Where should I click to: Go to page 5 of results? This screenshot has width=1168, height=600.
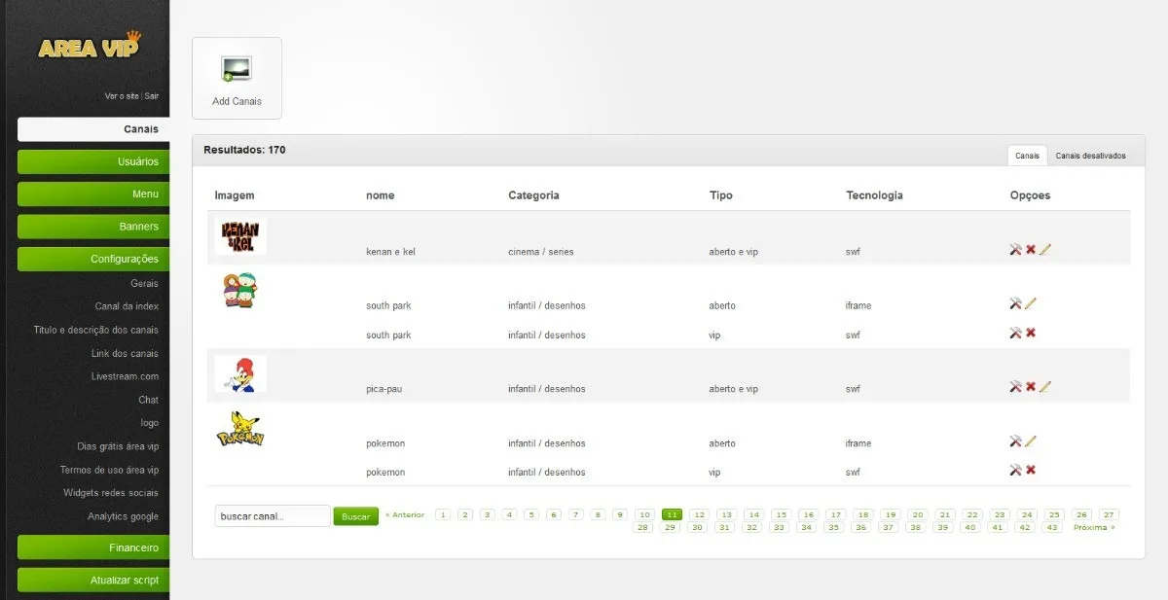531,514
